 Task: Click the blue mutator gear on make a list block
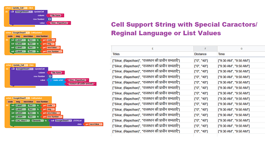click(51, 80)
